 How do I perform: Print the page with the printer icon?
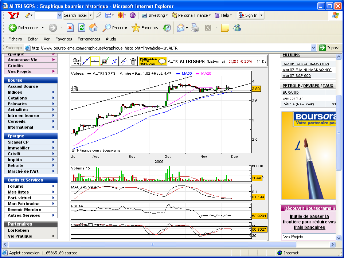(x=195, y=28)
